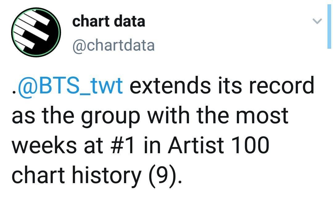Screen dimensions: 333x201
Task: Click the leading period before @BTS_twt
Action: coord(14,92)
